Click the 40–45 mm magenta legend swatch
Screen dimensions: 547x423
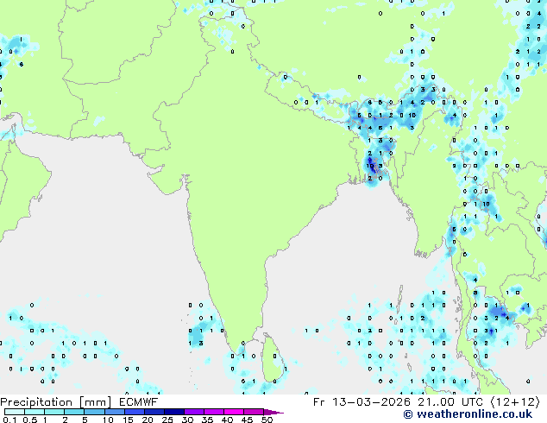(x=234, y=412)
